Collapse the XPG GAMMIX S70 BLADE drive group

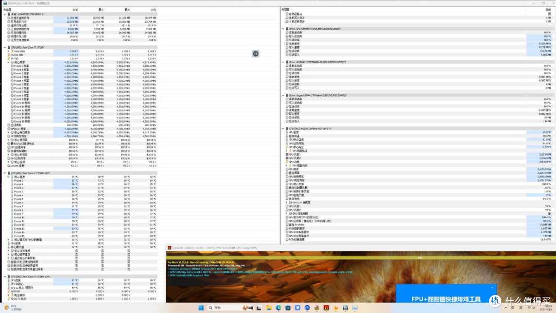(x=283, y=29)
